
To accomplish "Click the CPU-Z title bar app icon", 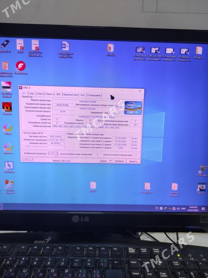I will (x=21, y=88).
